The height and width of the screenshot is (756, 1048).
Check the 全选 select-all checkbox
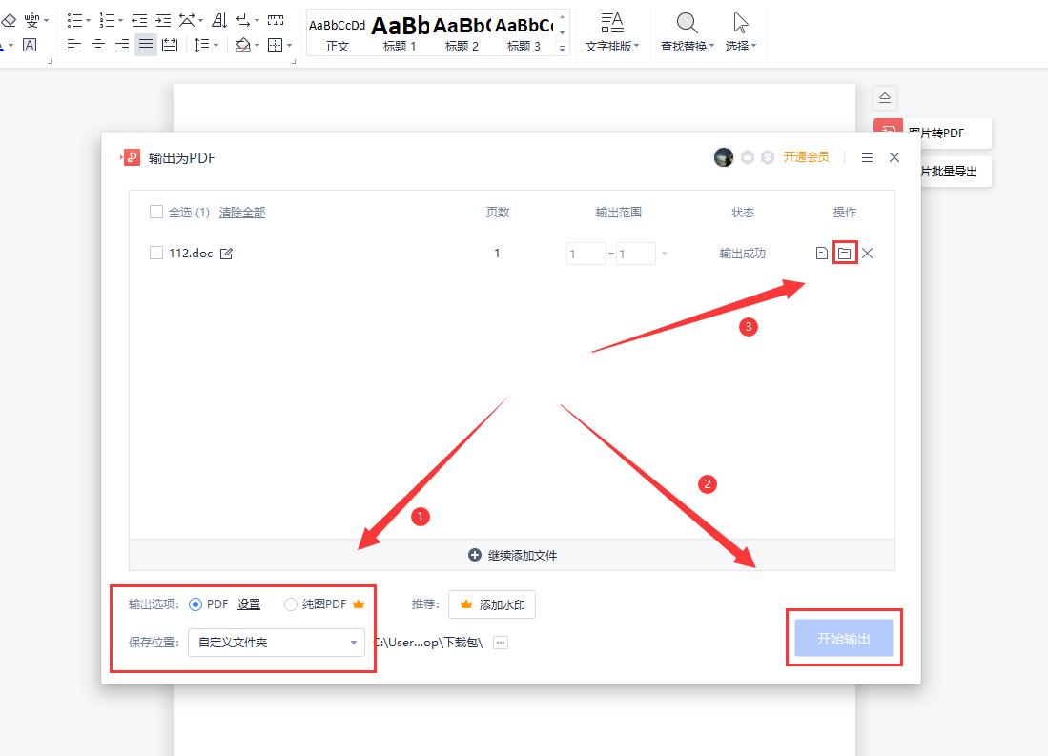point(156,212)
